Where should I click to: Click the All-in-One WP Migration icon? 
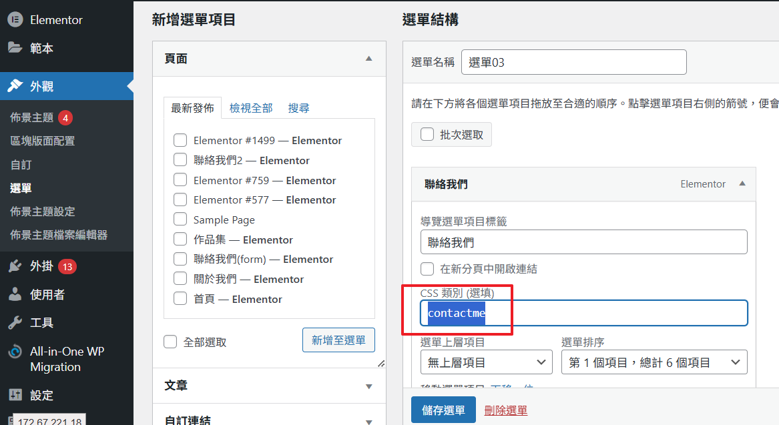pos(15,352)
